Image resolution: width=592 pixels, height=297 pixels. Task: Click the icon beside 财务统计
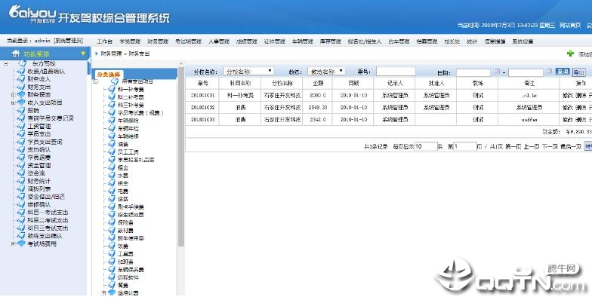[x=21, y=181]
